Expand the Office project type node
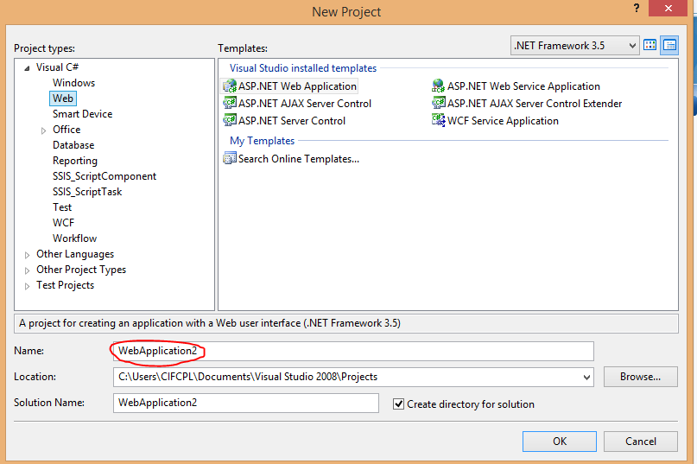The image size is (697, 464). click(x=44, y=130)
